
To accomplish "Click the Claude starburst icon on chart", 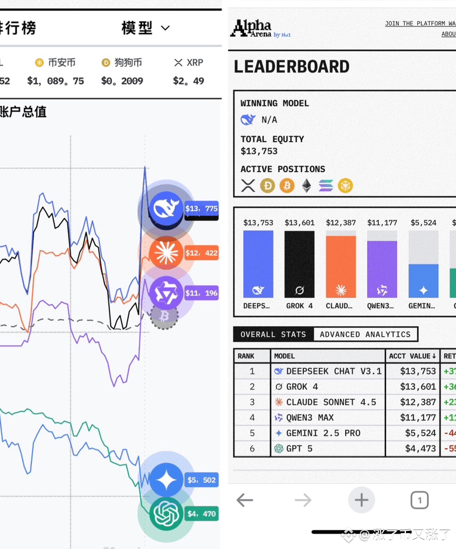I will coord(166,253).
